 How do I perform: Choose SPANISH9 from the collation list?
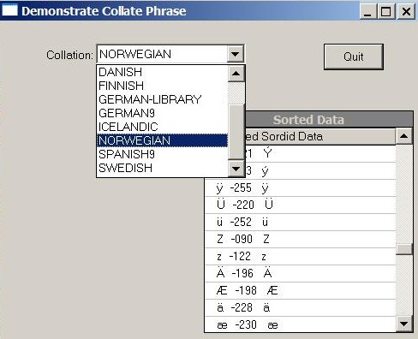click(x=163, y=154)
